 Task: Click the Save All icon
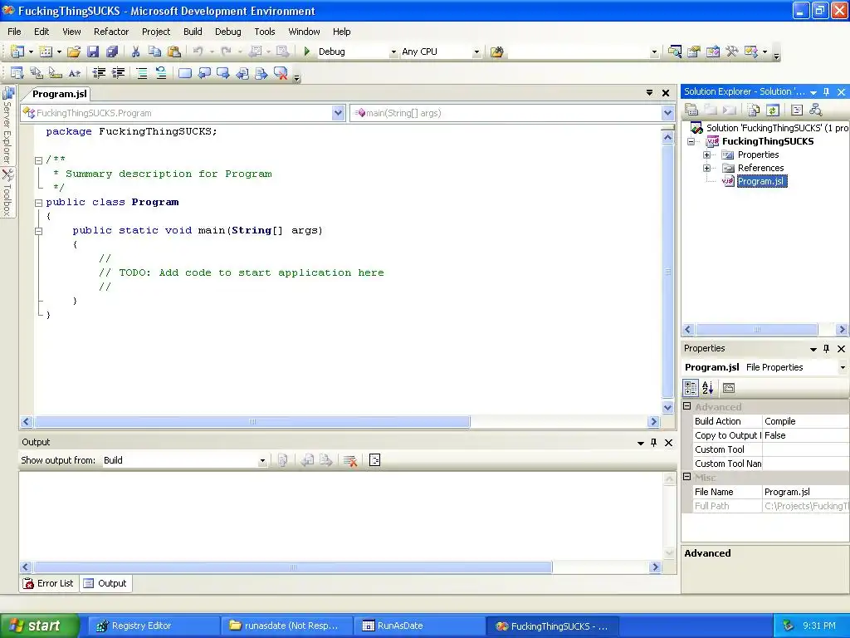pyautogui.click(x=112, y=52)
